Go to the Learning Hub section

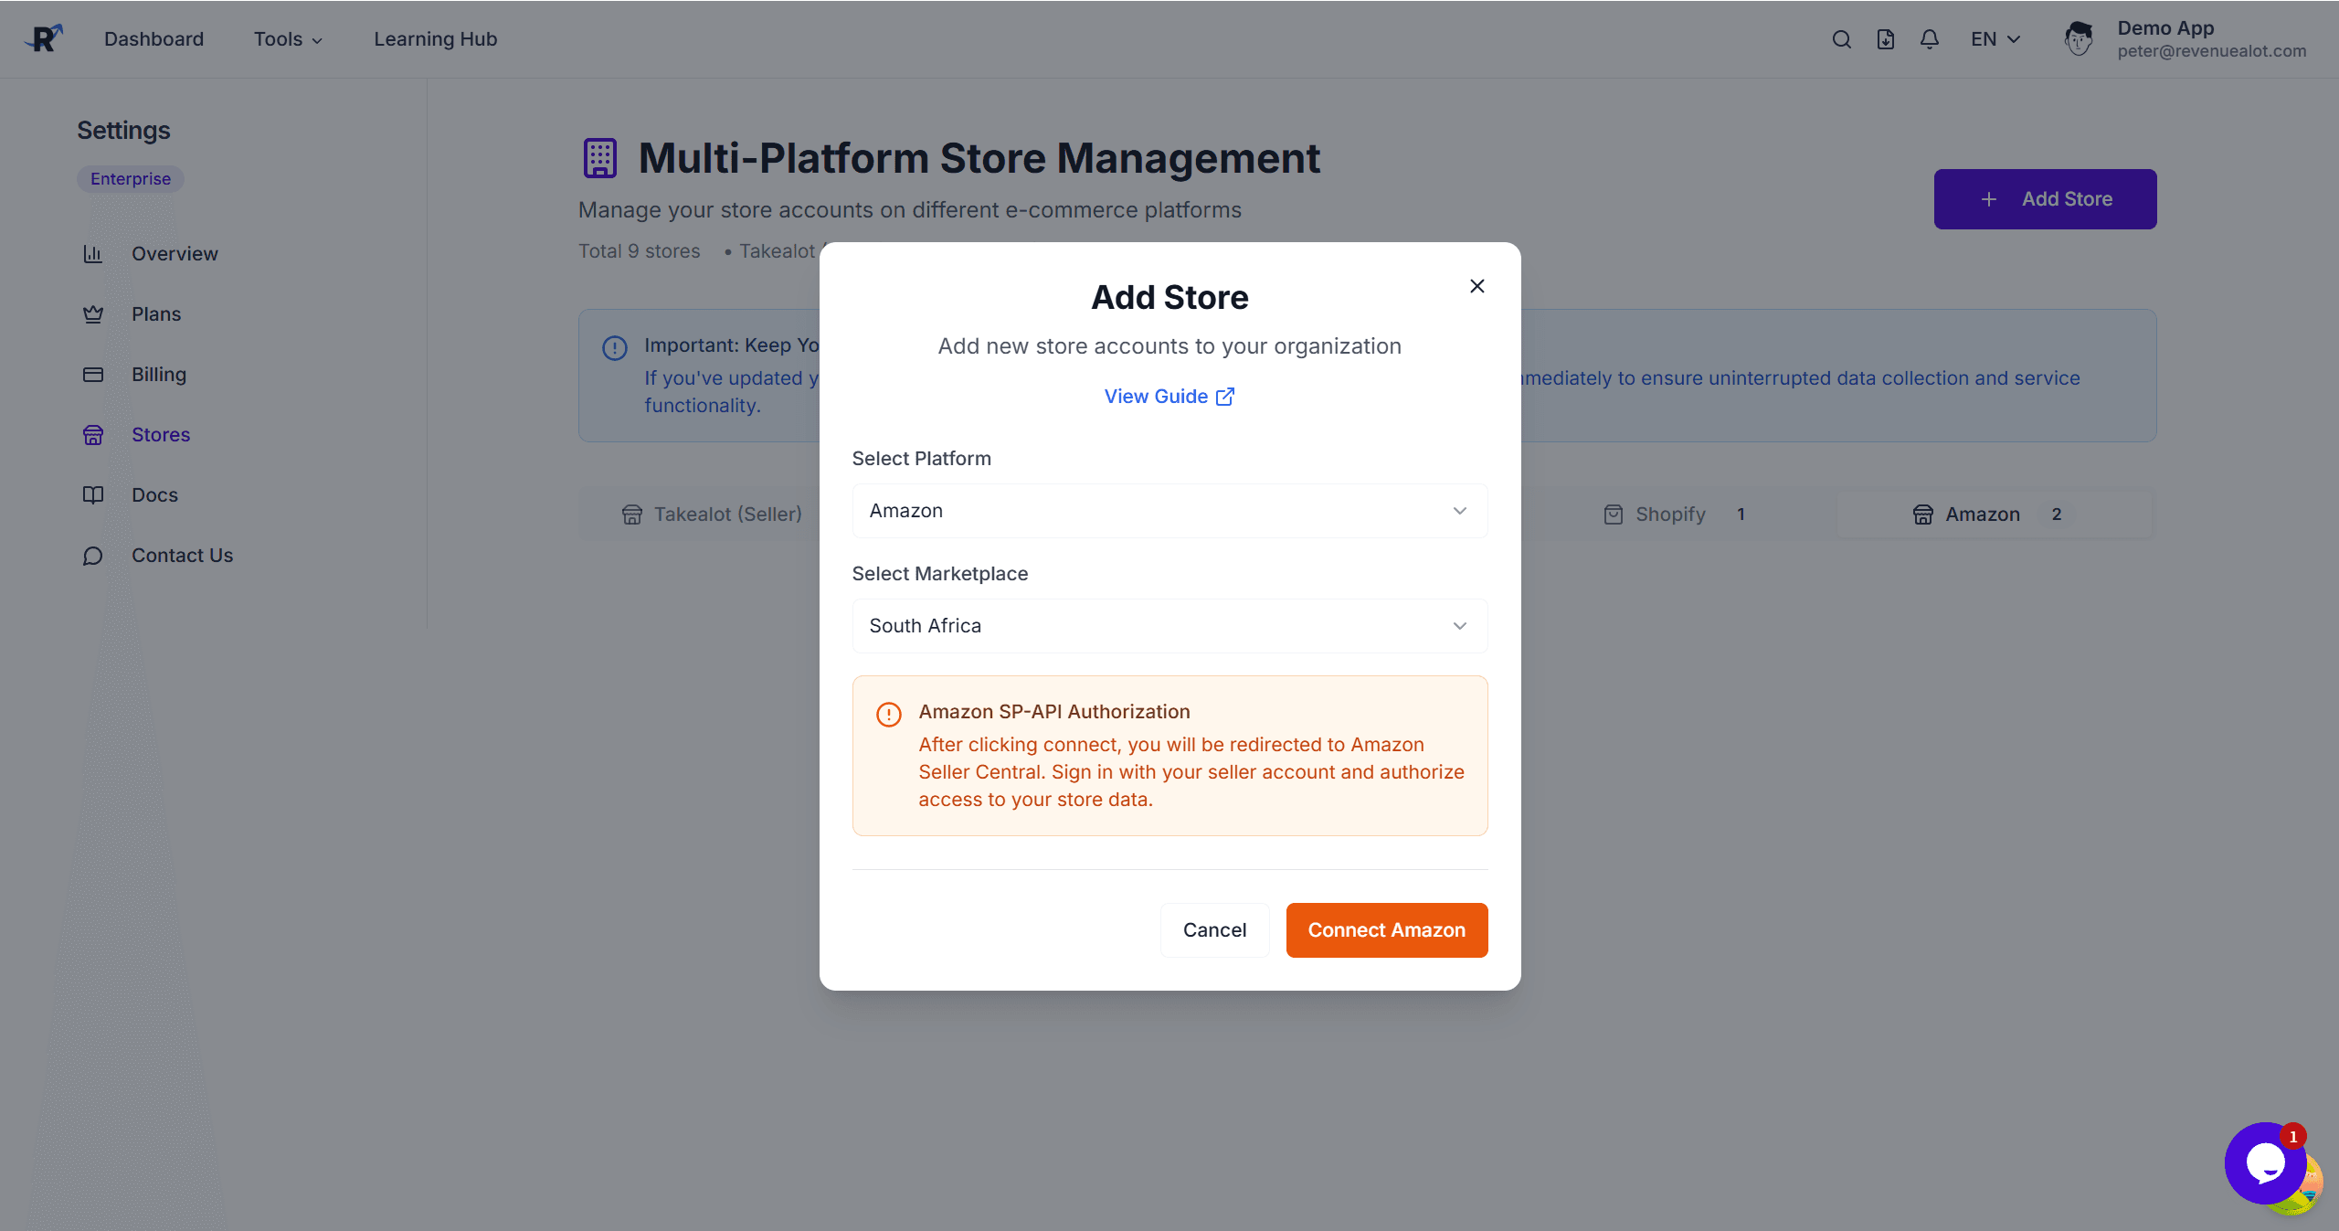point(435,38)
